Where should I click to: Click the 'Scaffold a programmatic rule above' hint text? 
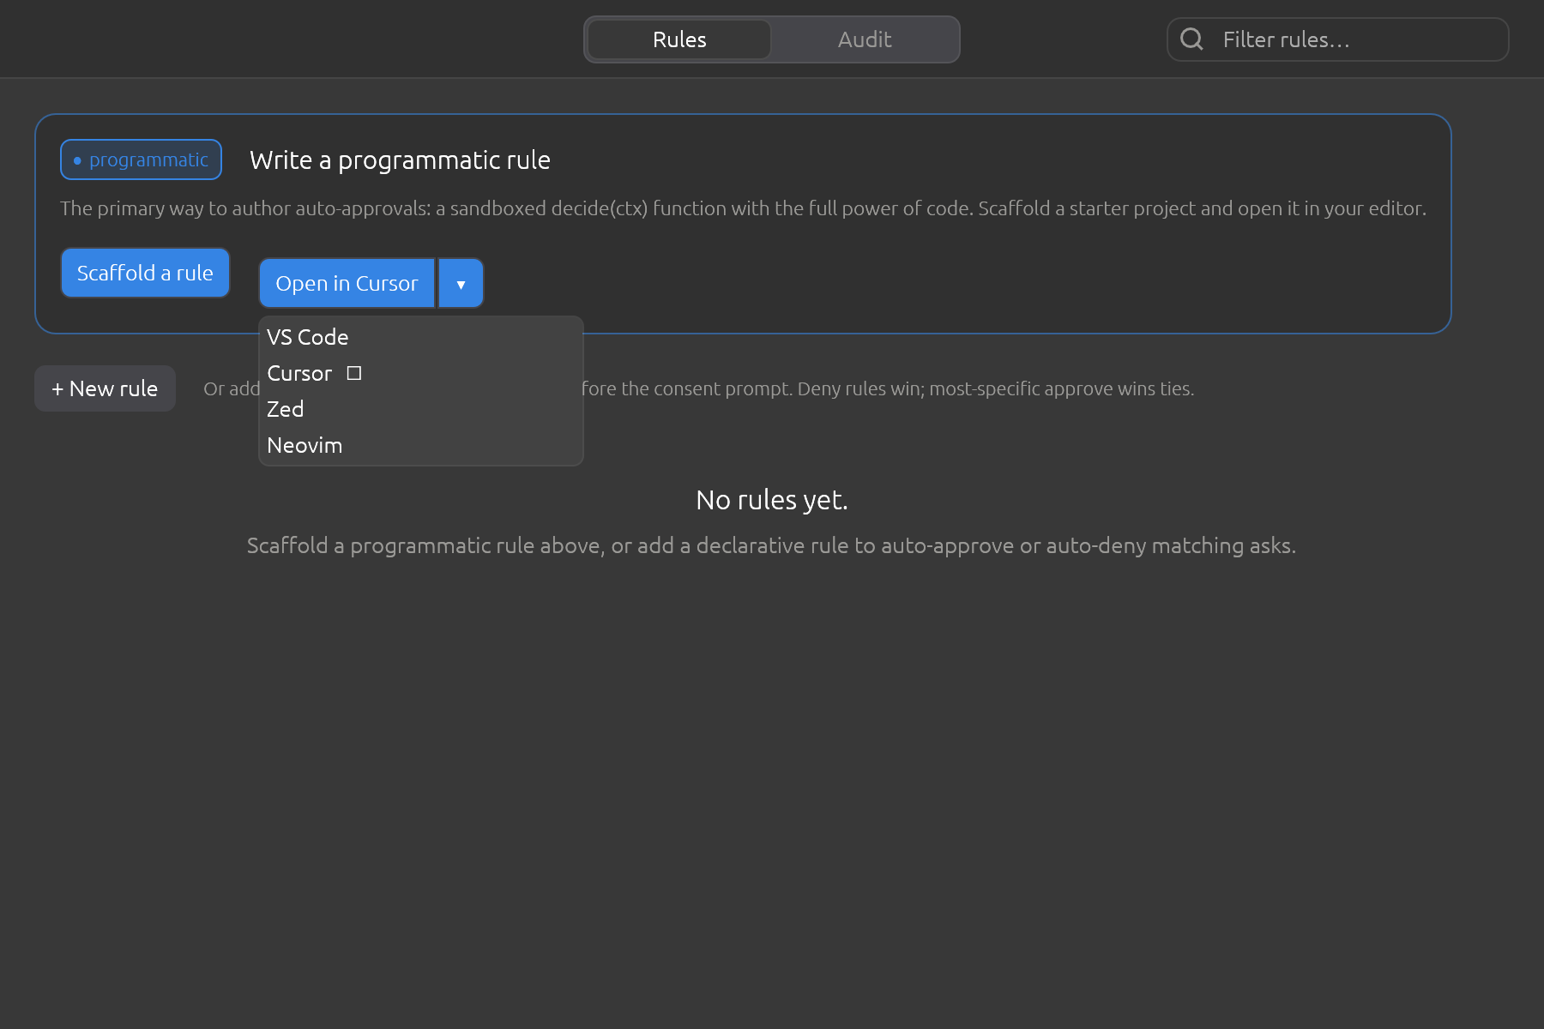(771, 545)
